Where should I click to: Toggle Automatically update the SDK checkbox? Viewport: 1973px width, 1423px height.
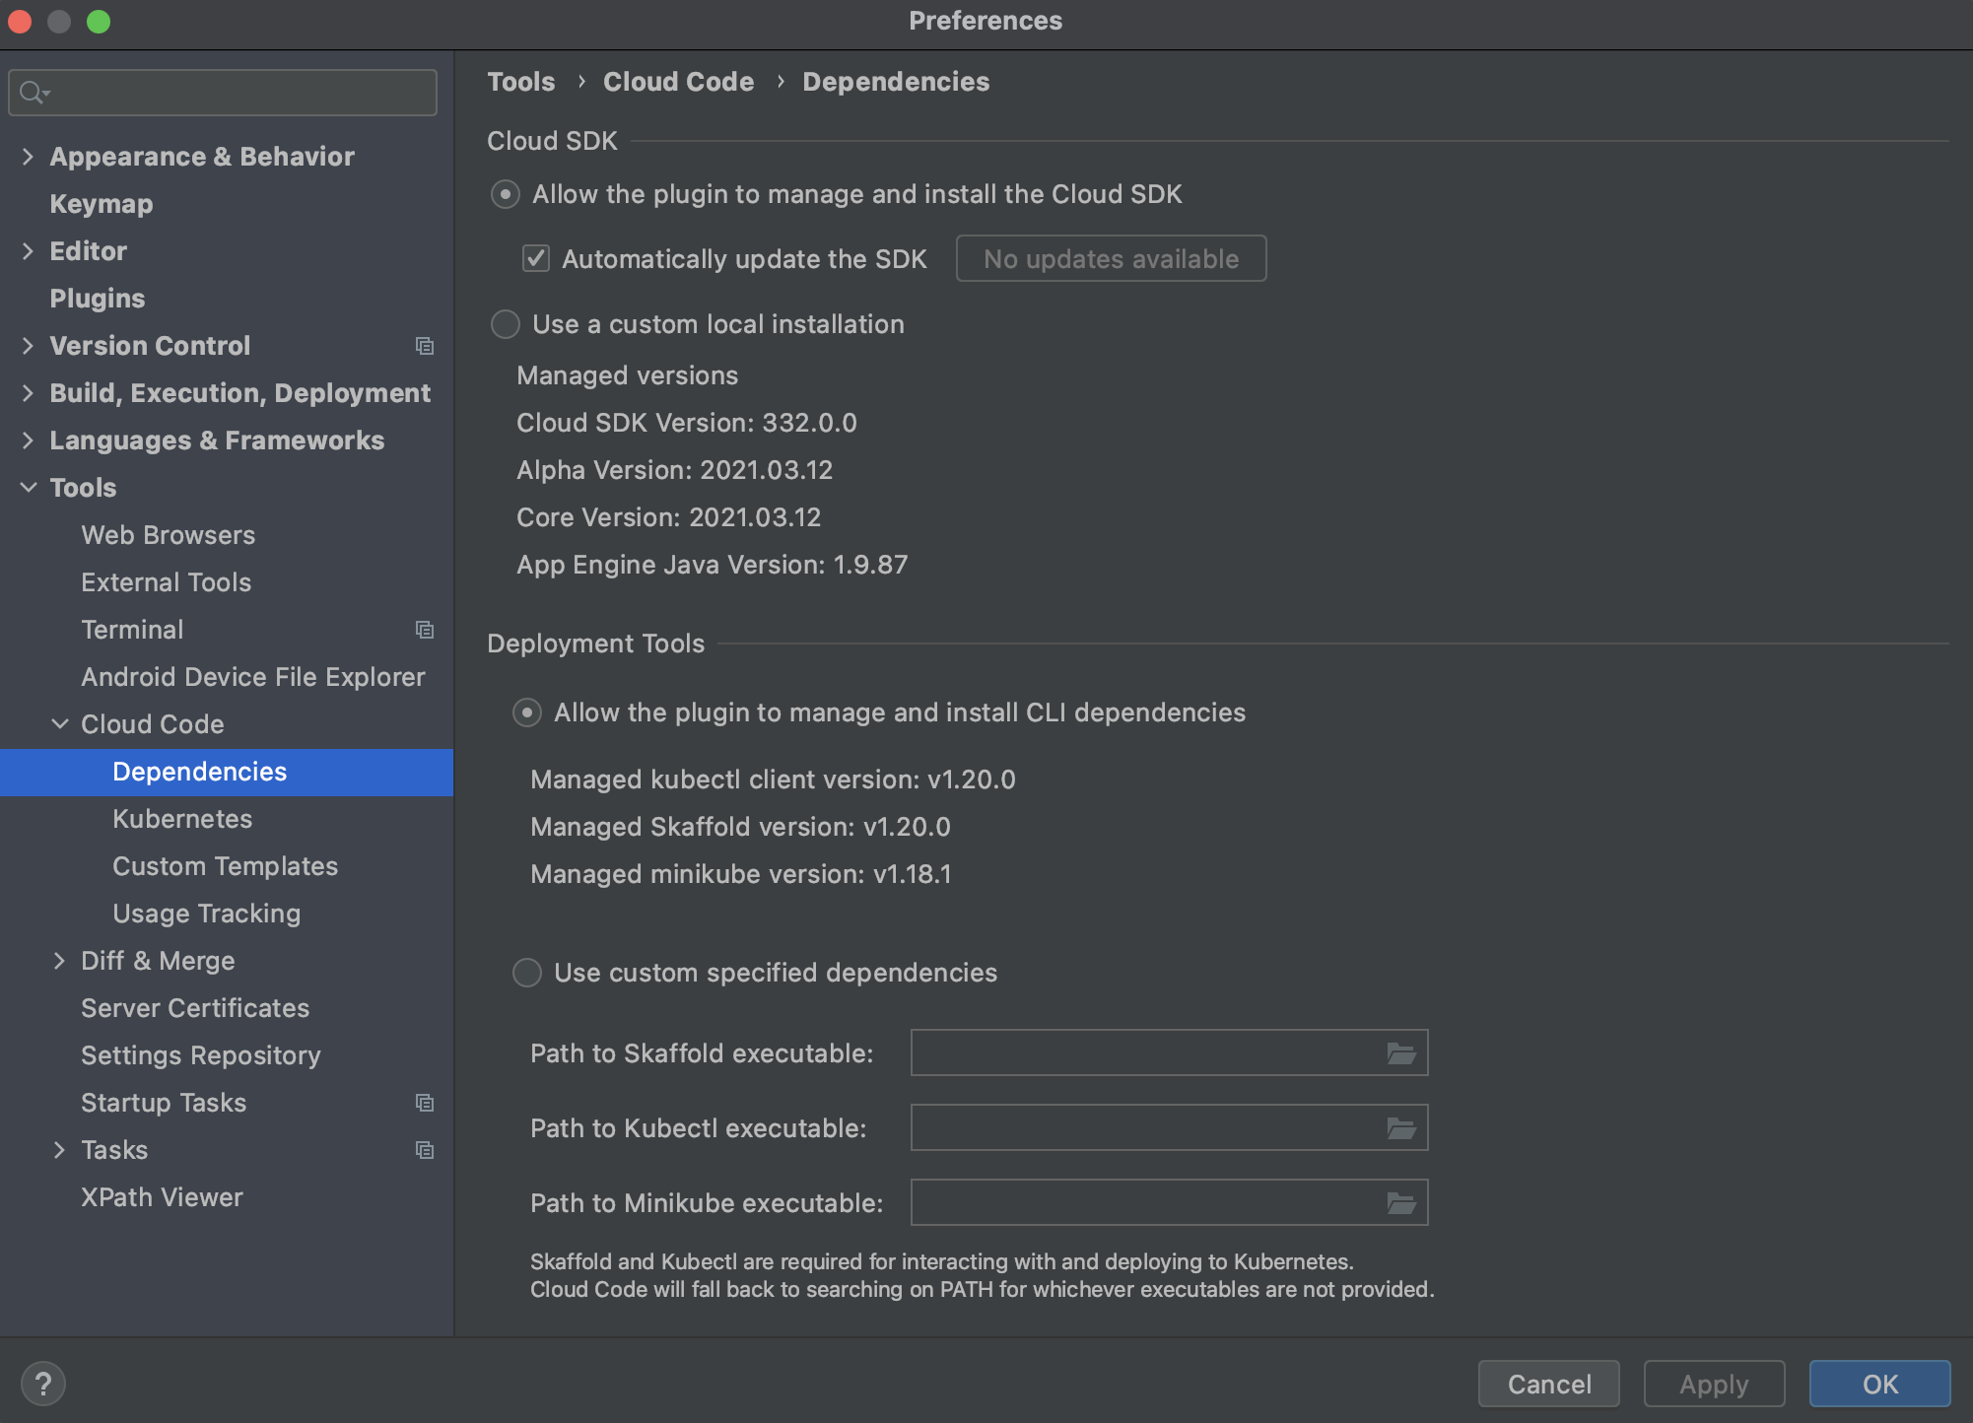tap(536, 259)
